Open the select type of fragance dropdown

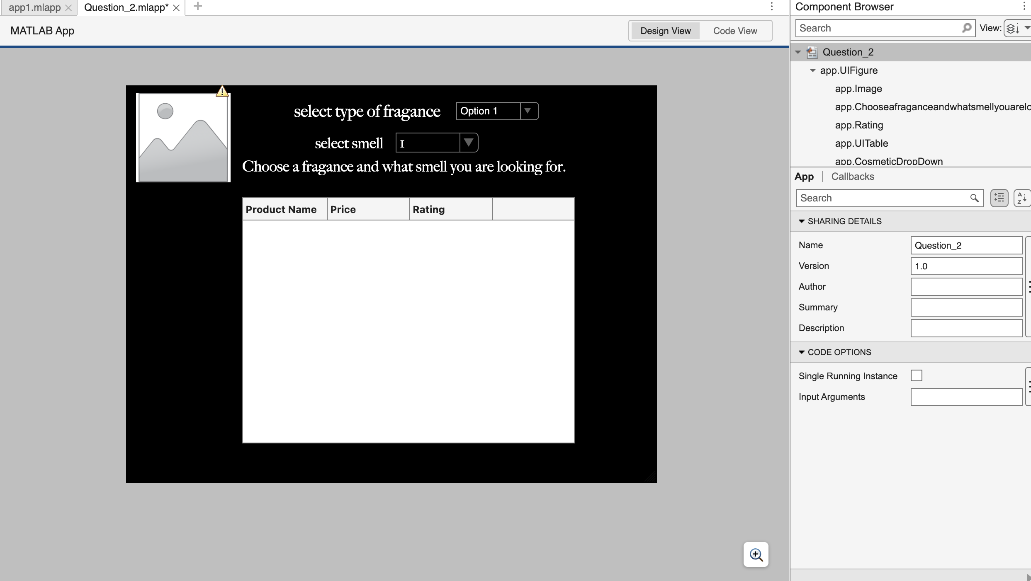coord(528,111)
